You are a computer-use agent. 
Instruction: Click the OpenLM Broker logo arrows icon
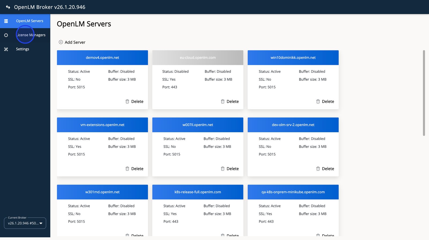[x=8, y=7]
